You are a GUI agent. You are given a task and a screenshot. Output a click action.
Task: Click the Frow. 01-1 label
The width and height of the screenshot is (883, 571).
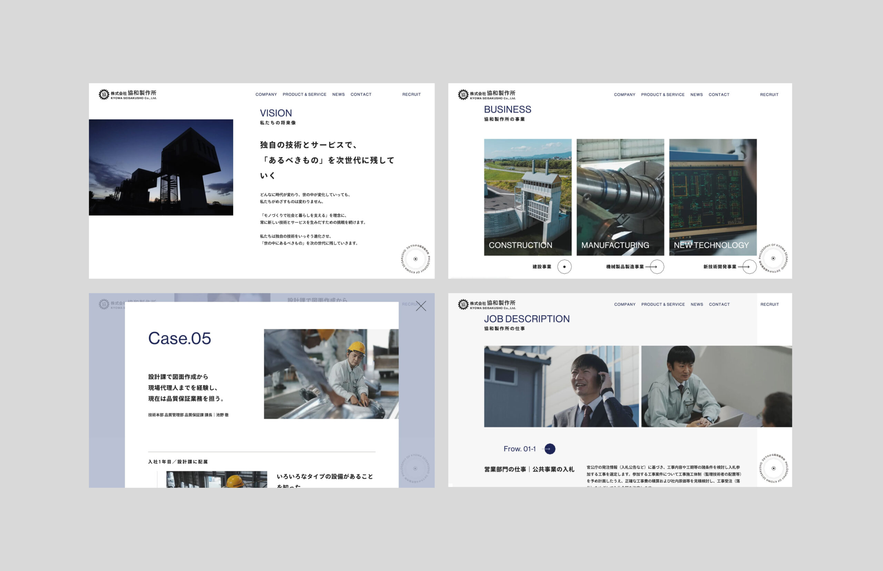[519, 449]
